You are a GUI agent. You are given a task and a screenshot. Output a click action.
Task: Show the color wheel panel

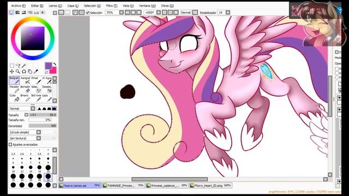coord(11,13)
